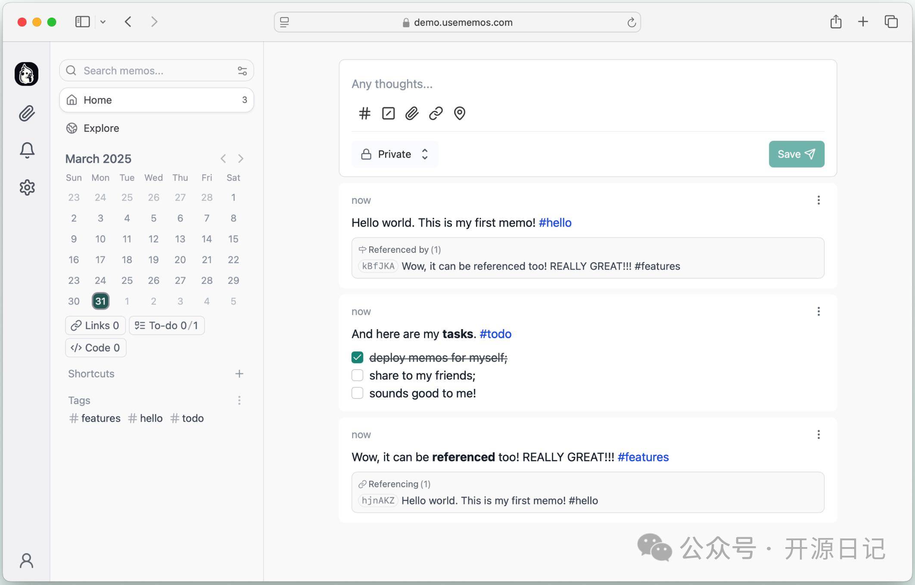Check 'share to my friends' task
This screenshot has width=915, height=585.
click(357, 375)
